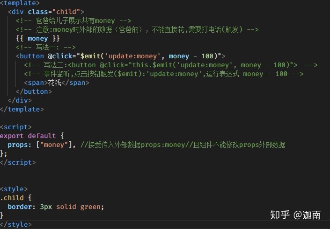Click the closing </style> tag

pos(16,225)
